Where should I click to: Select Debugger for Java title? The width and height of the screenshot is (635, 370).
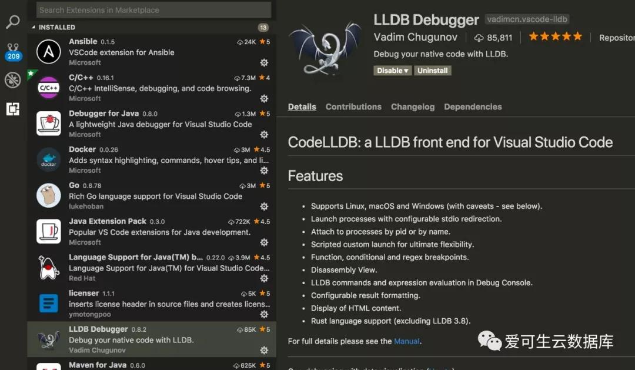pos(103,114)
